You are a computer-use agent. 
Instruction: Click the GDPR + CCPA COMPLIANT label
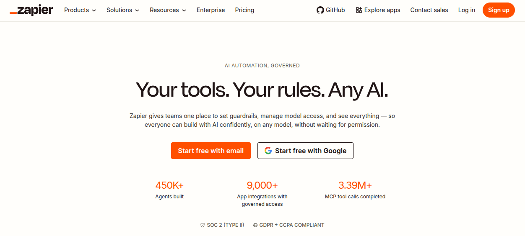coord(292,225)
